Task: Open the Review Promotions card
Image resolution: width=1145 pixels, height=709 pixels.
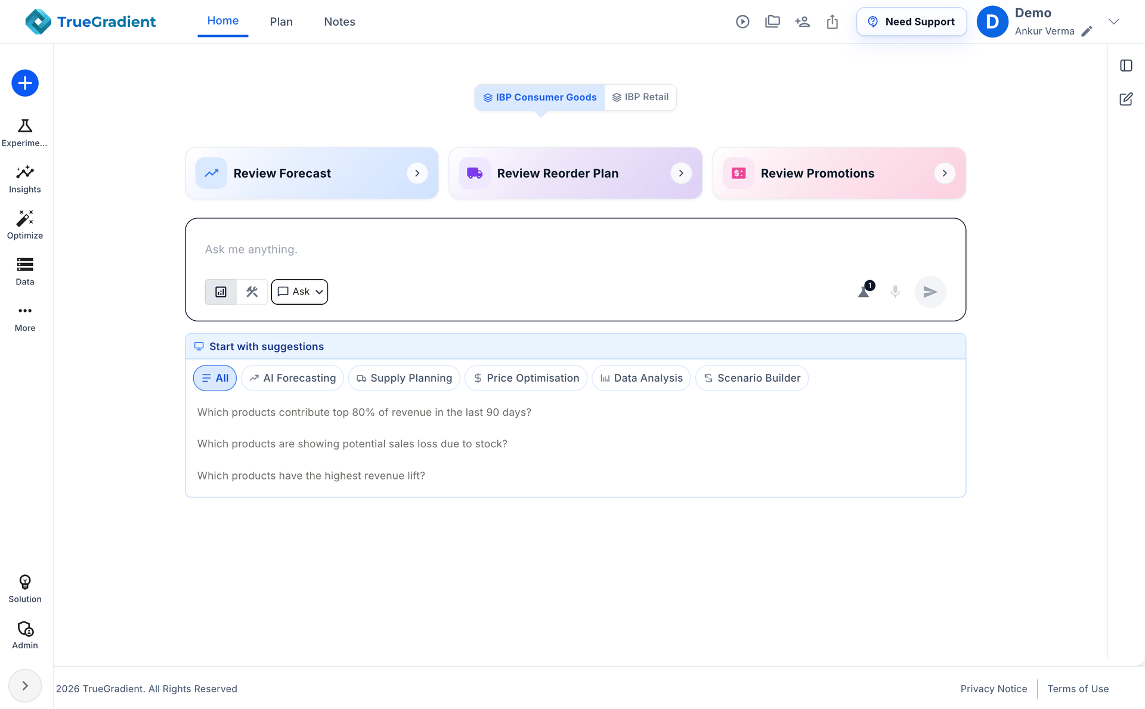Action: pyautogui.click(x=839, y=173)
